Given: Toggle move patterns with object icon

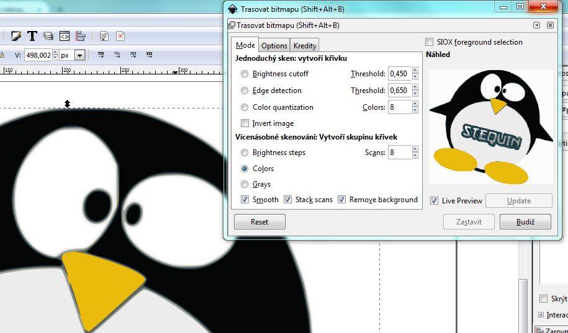Looking at the screenshot, I should [x=149, y=55].
